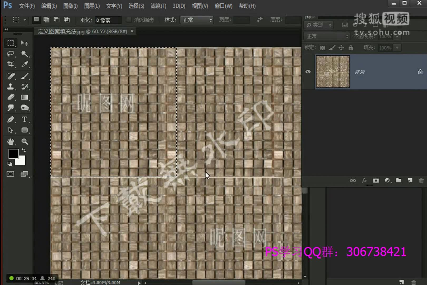Create a new layer

click(x=410, y=180)
